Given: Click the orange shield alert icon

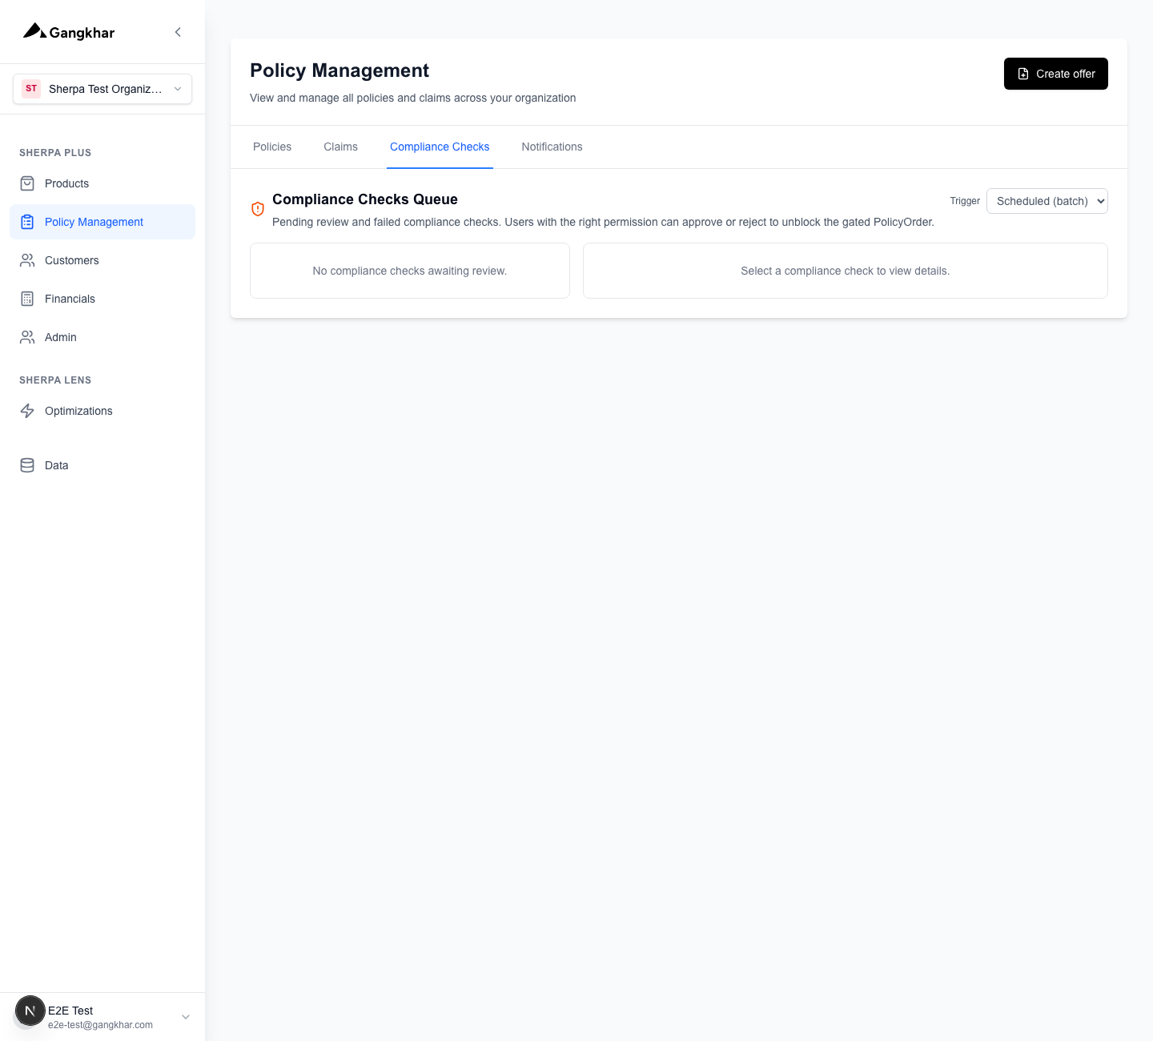Looking at the screenshot, I should coord(258,209).
